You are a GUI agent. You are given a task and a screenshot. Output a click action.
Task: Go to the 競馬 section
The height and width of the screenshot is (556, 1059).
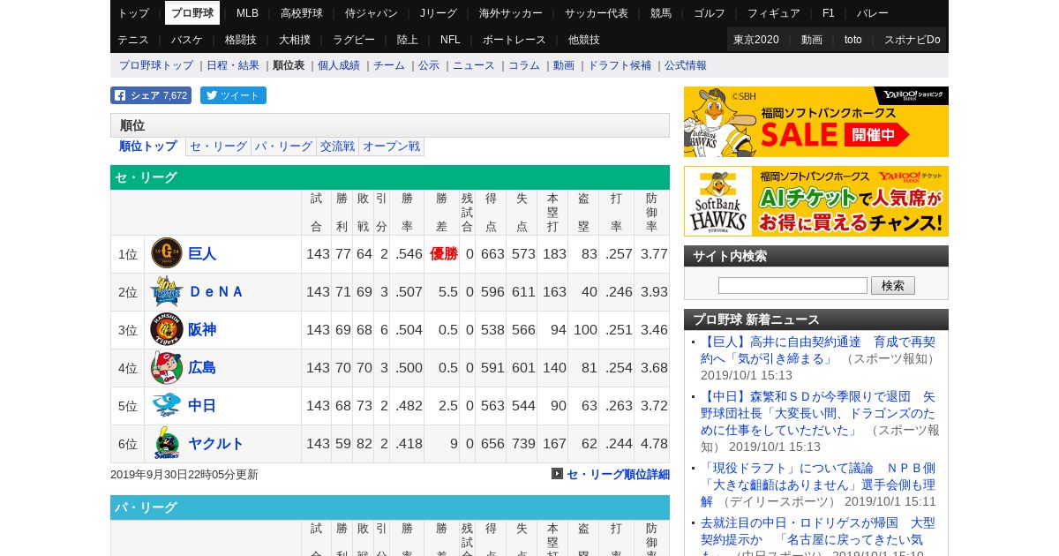click(661, 13)
